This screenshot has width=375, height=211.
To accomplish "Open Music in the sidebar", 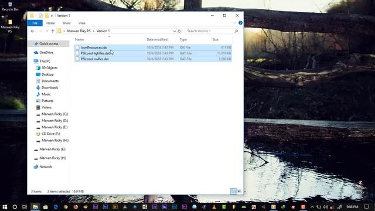I will point(46,94).
